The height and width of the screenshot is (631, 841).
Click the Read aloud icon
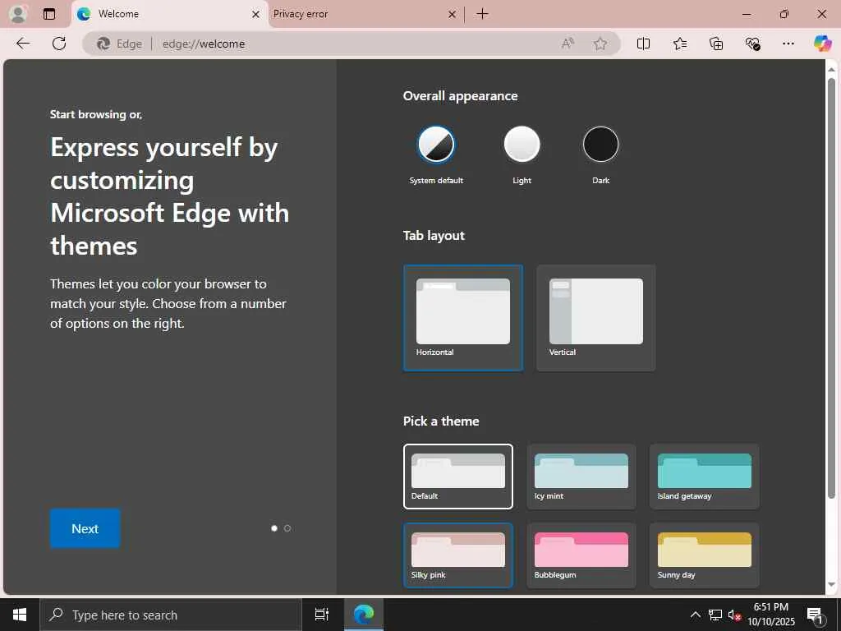[x=568, y=44]
